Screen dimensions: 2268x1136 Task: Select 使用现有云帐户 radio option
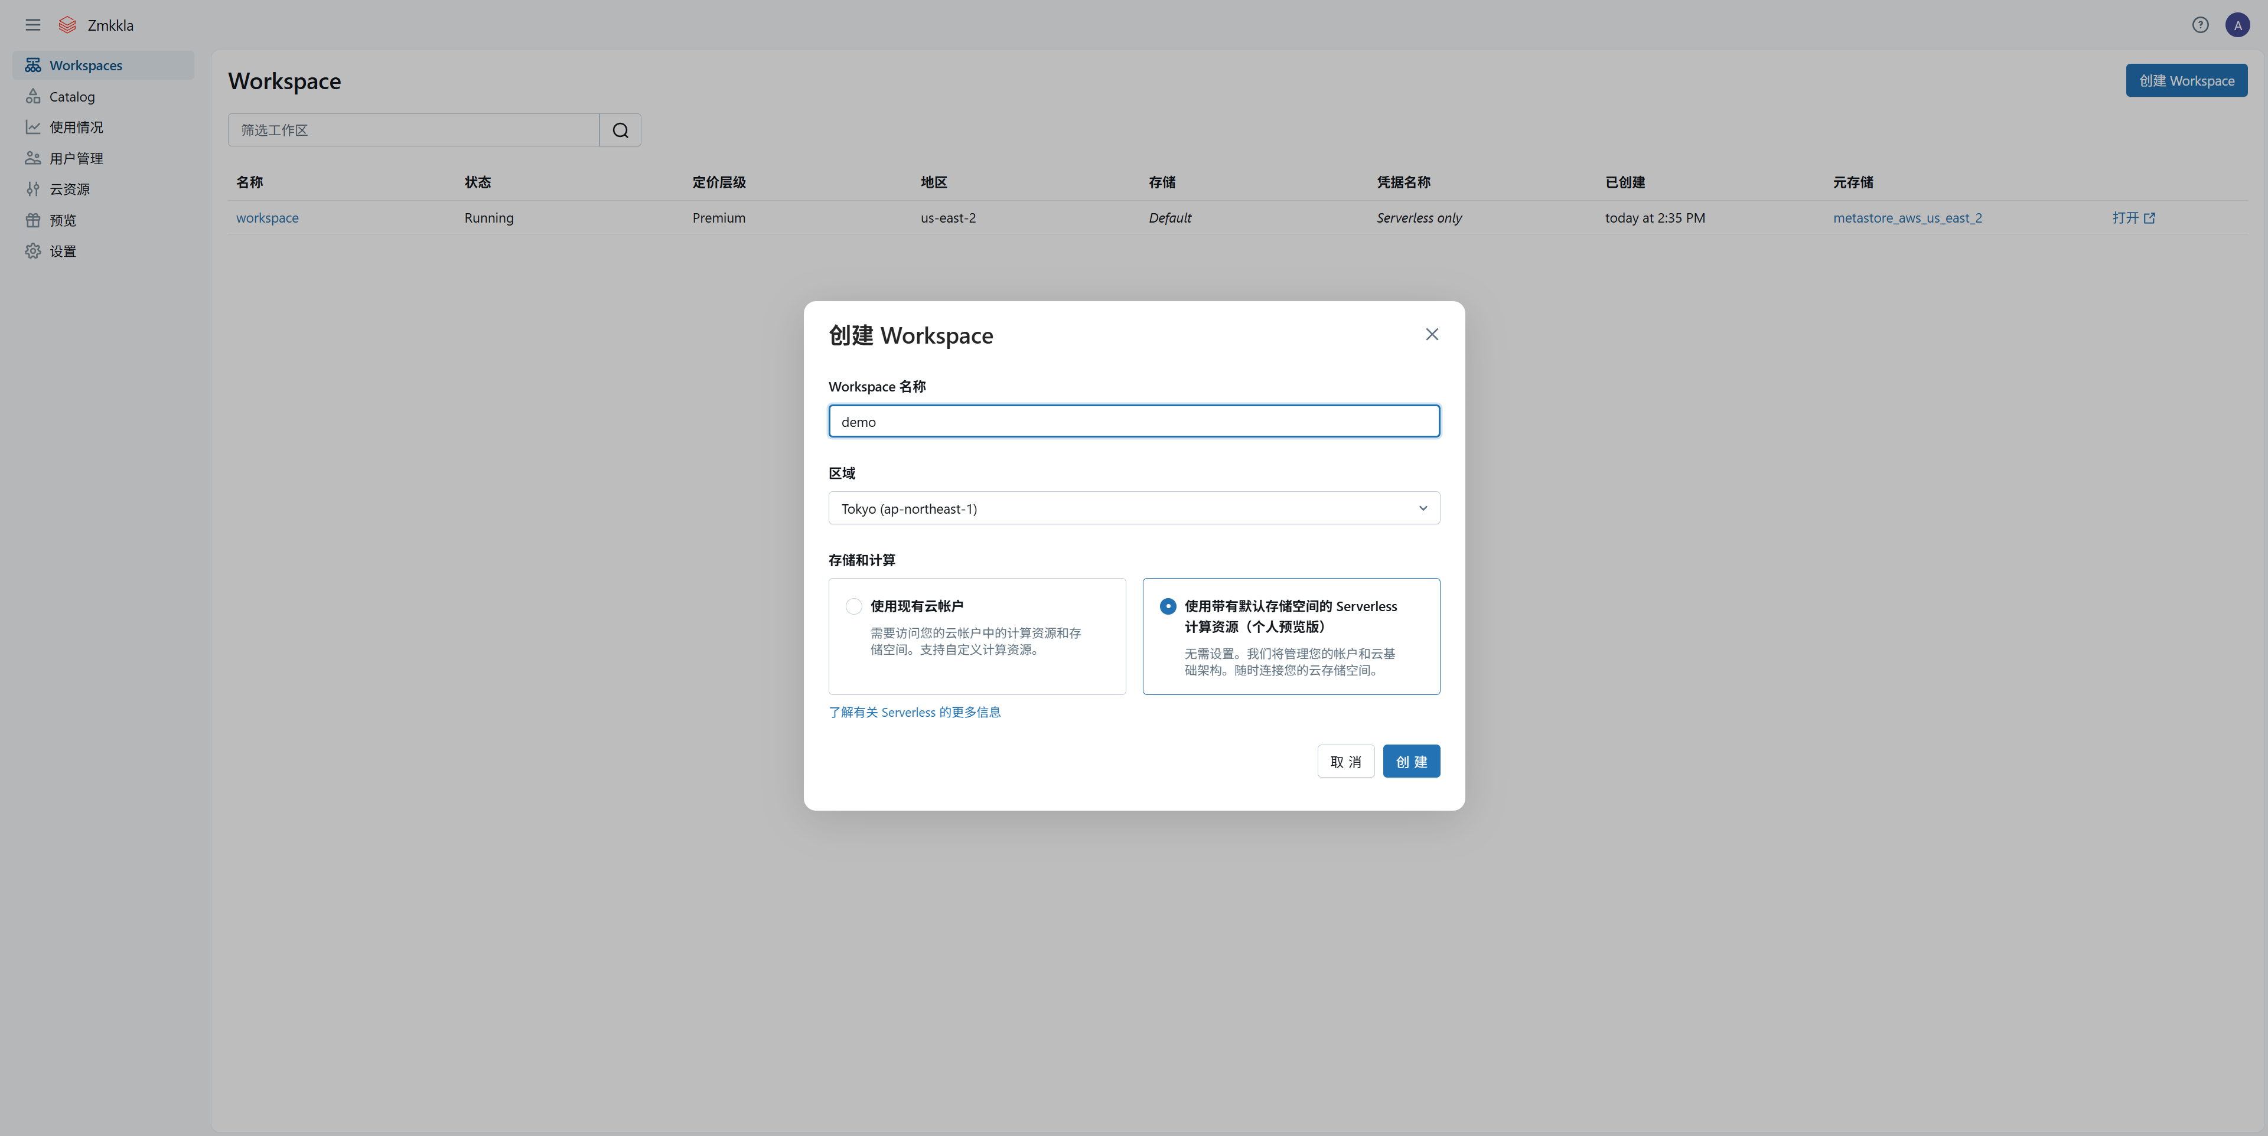(x=853, y=606)
